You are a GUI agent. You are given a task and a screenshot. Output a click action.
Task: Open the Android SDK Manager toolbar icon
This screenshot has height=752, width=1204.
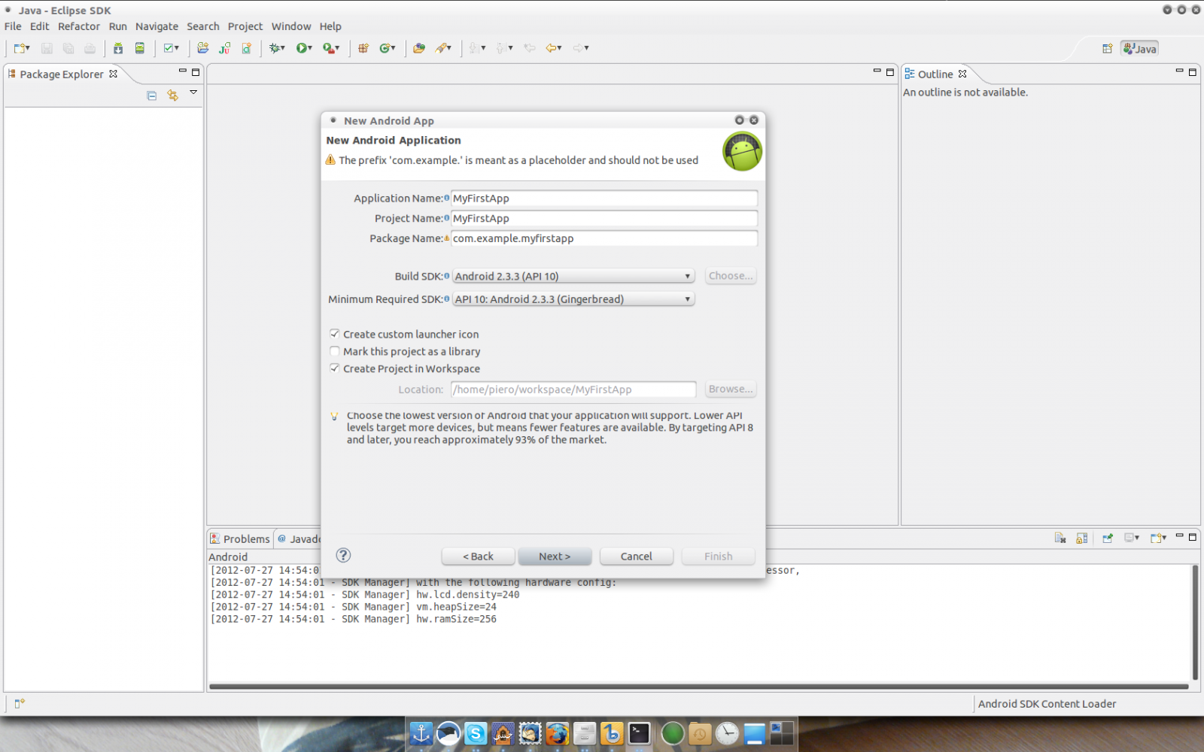pyautogui.click(x=118, y=48)
